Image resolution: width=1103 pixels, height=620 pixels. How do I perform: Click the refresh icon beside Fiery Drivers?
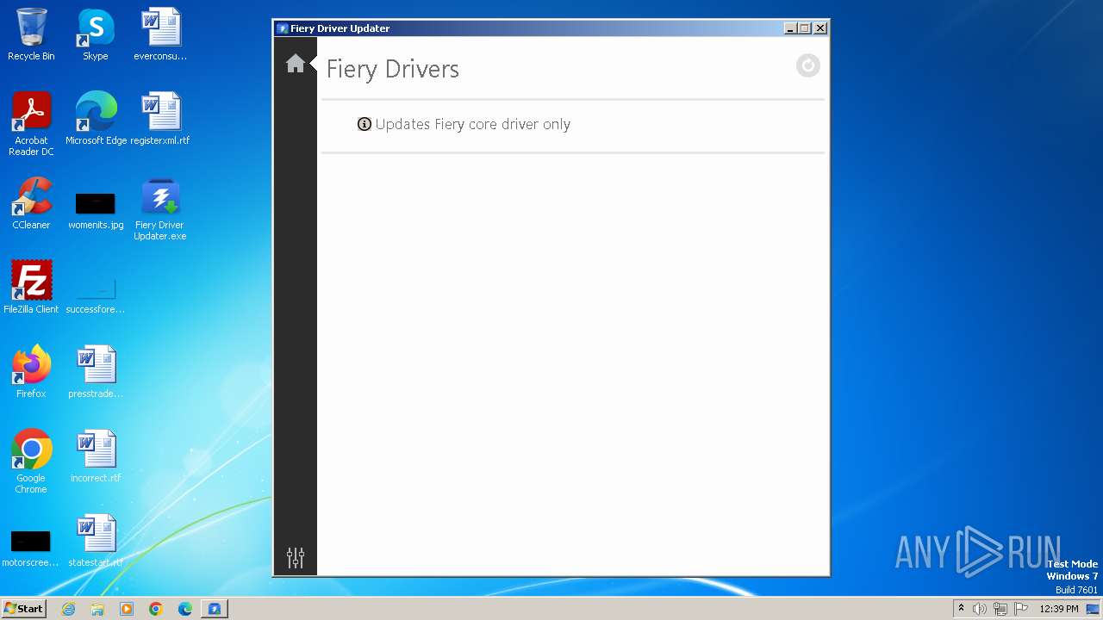(807, 65)
